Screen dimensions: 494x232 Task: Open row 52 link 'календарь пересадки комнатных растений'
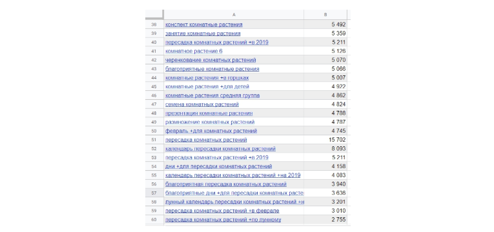click(x=221, y=148)
